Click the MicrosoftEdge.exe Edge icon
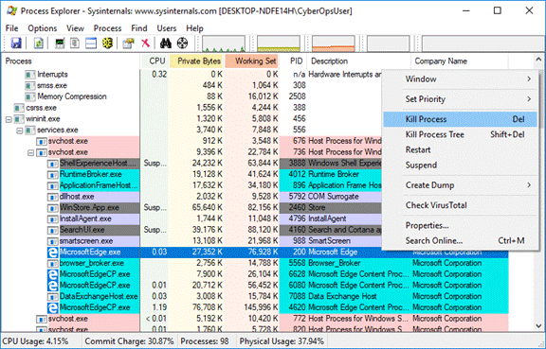This screenshot has width=546, height=349. pos(53,252)
